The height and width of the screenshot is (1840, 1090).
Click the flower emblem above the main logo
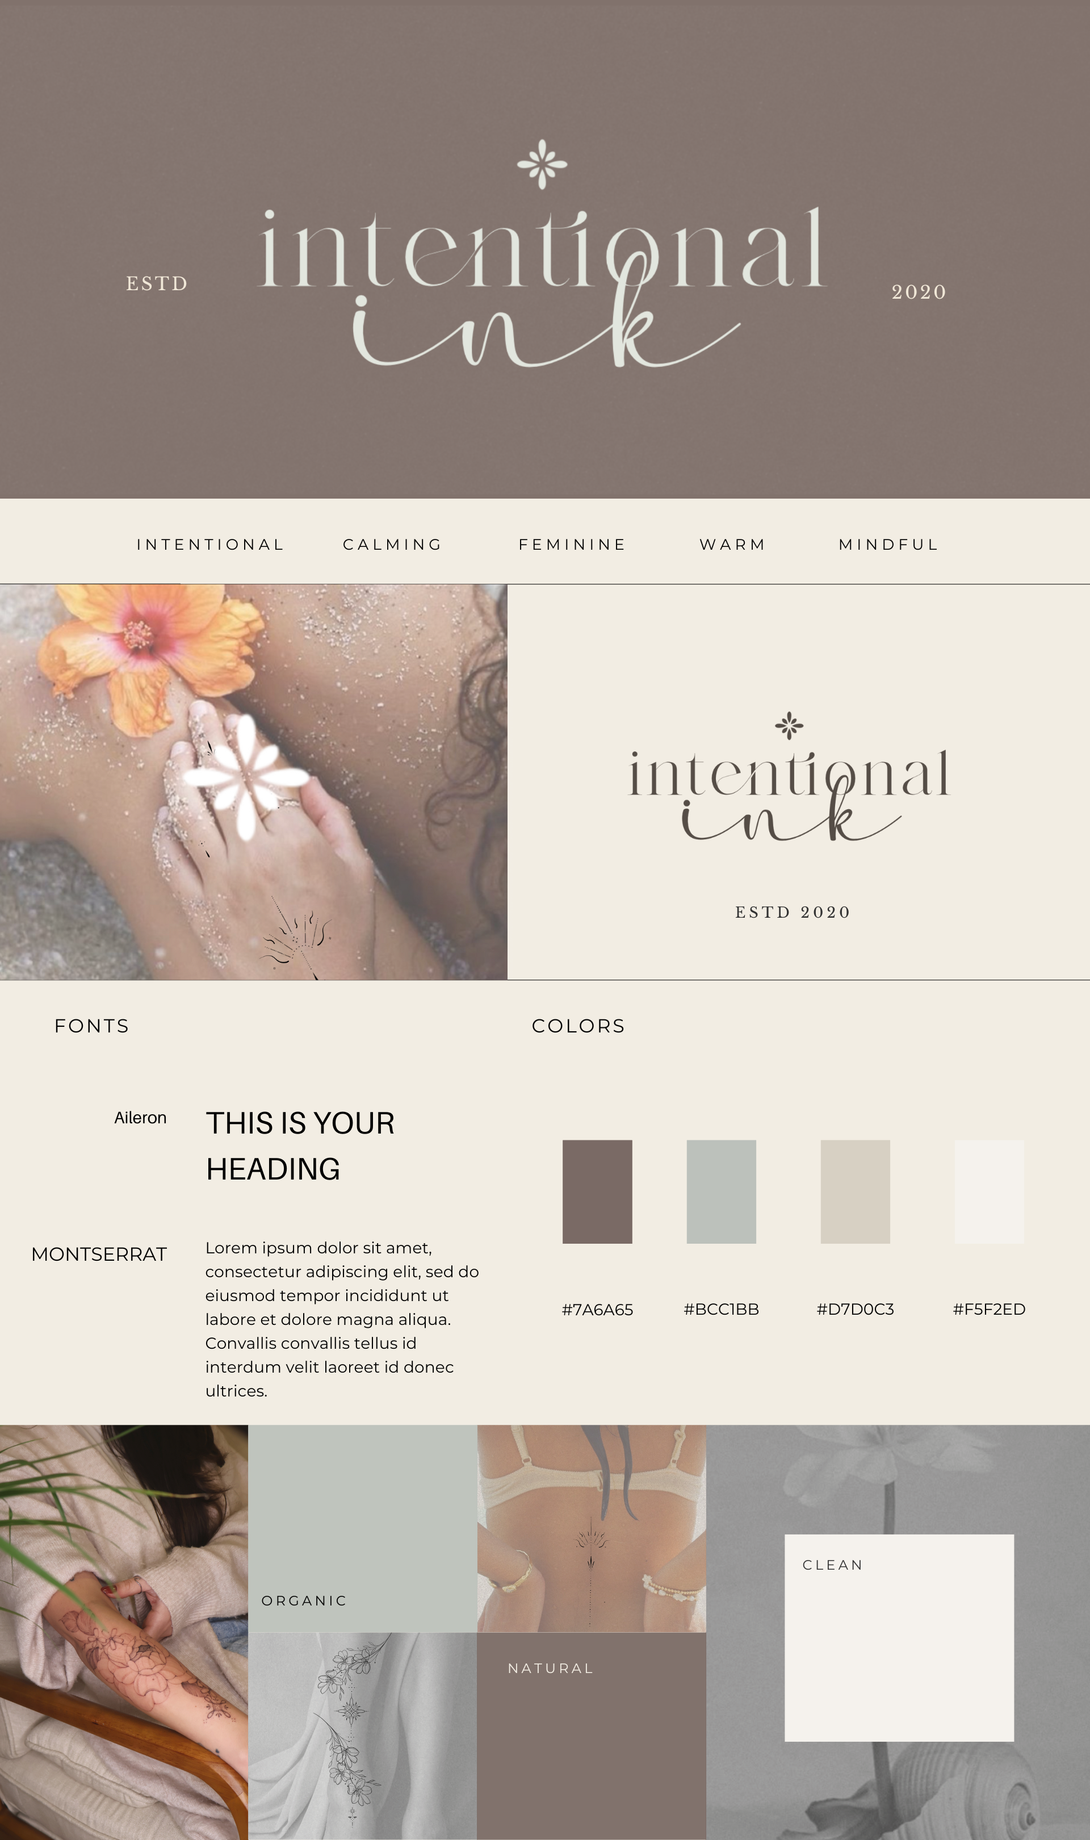click(x=542, y=164)
